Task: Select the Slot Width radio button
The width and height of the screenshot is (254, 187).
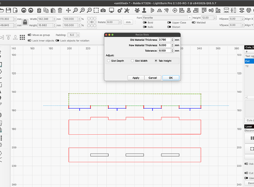Action: 132,61
